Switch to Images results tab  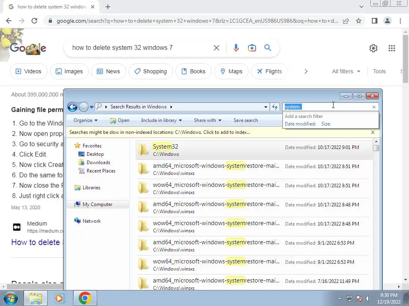point(69,71)
